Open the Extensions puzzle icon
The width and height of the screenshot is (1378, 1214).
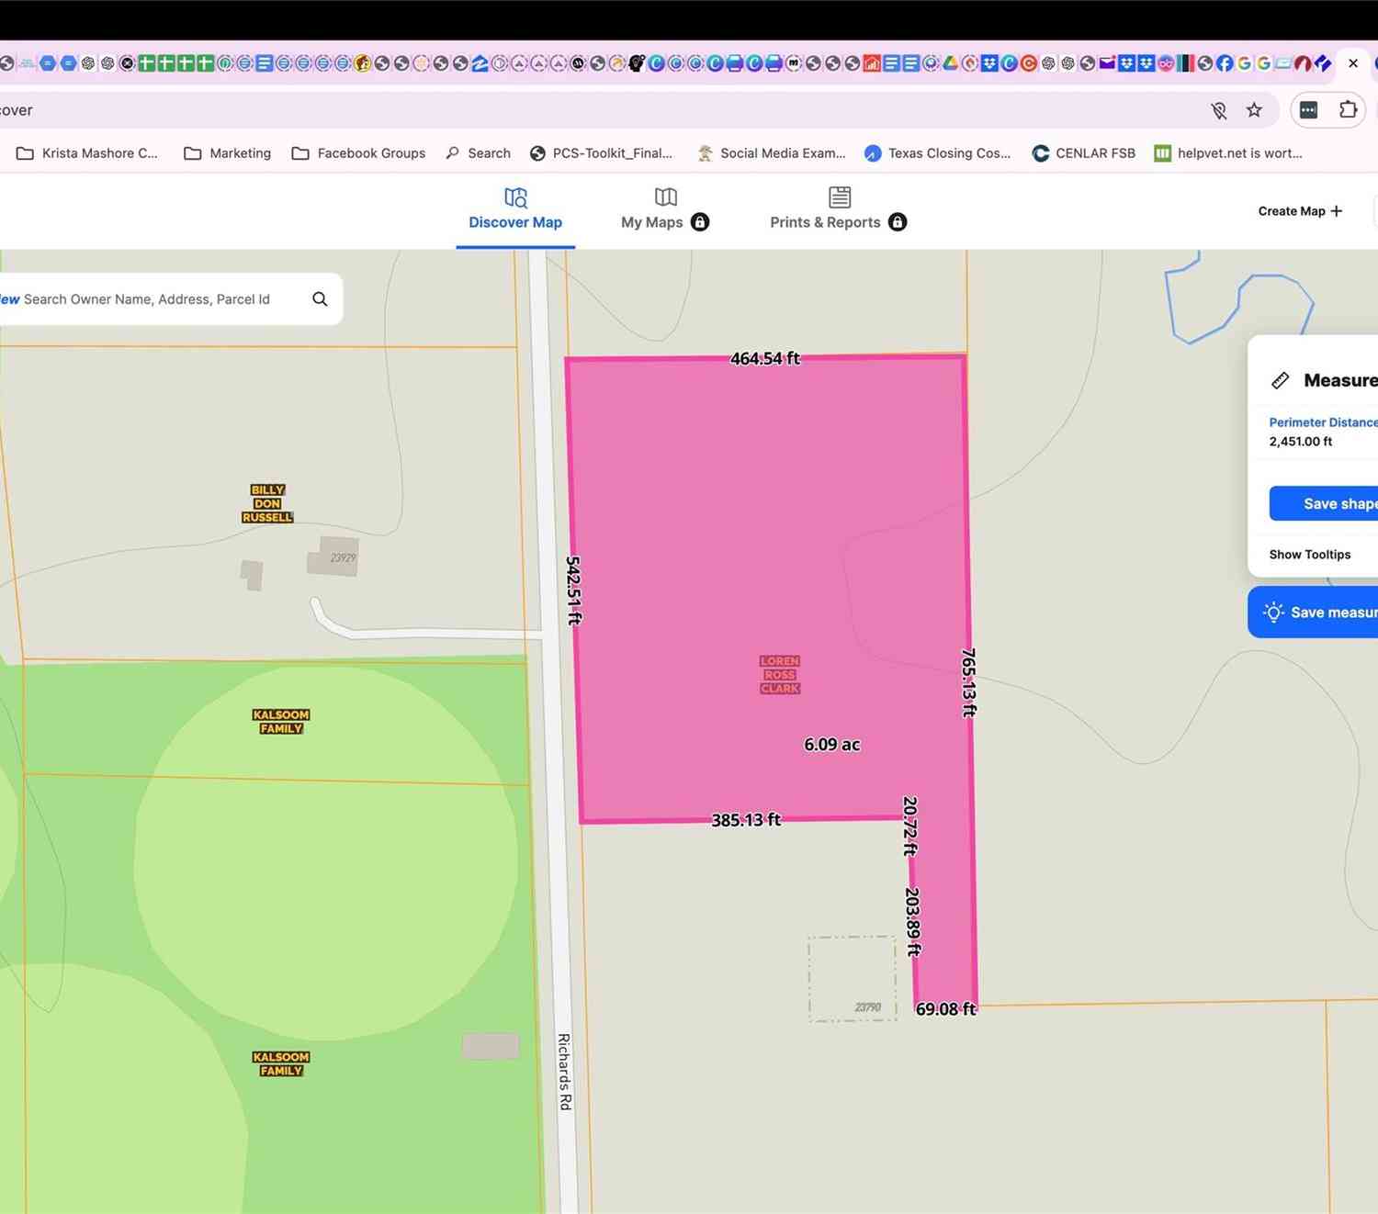[1348, 110]
